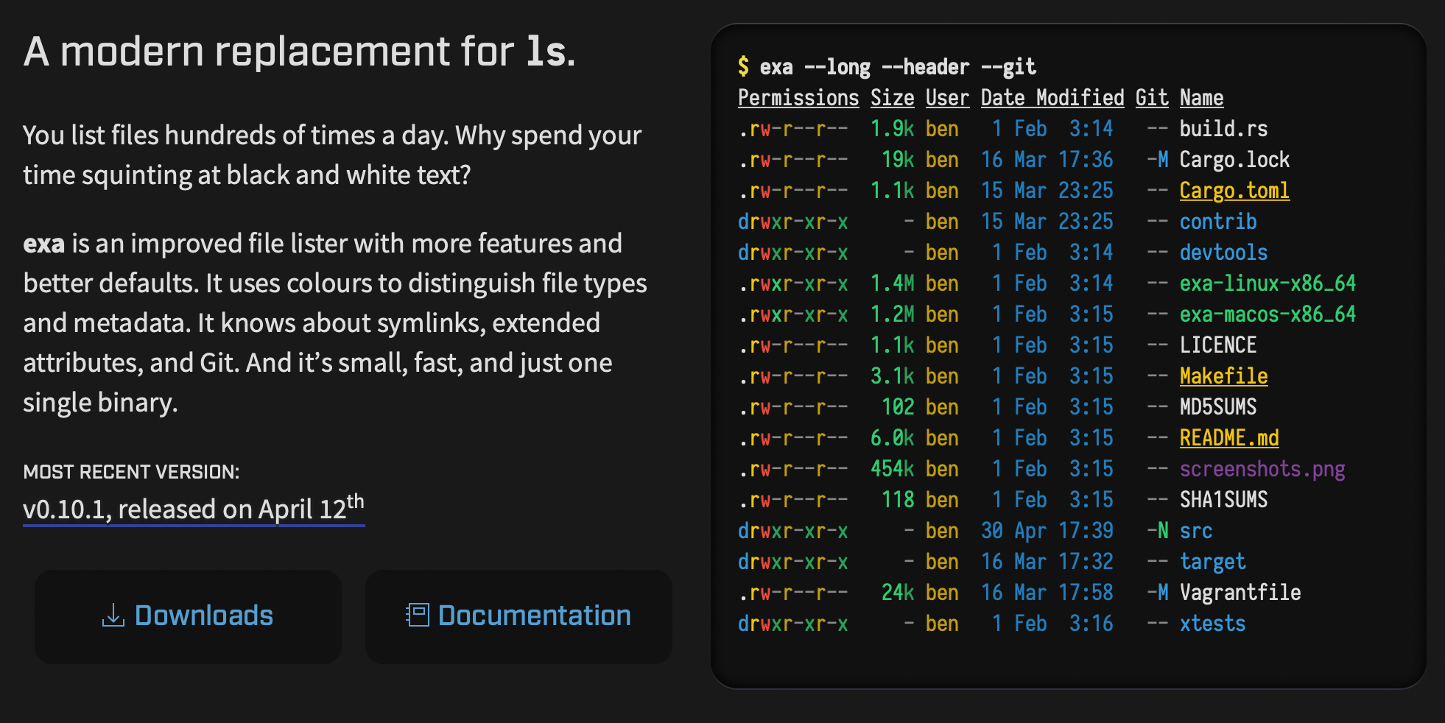Open the Downloads button

click(188, 616)
